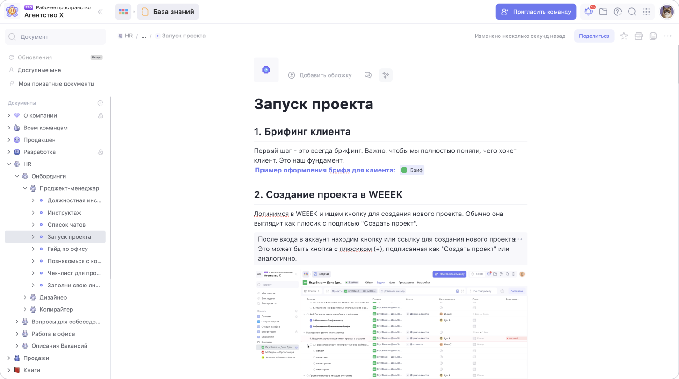679x379 pixels.
Task: Click the embedded WEEEK screenshot image
Action: point(391,323)
